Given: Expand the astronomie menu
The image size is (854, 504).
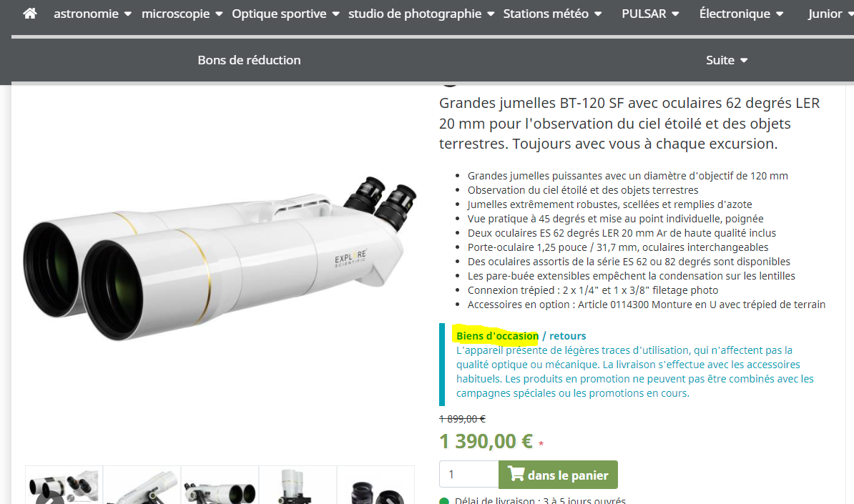Looking at the screenshot, I should pyautogui.click(x=92, y=14).
